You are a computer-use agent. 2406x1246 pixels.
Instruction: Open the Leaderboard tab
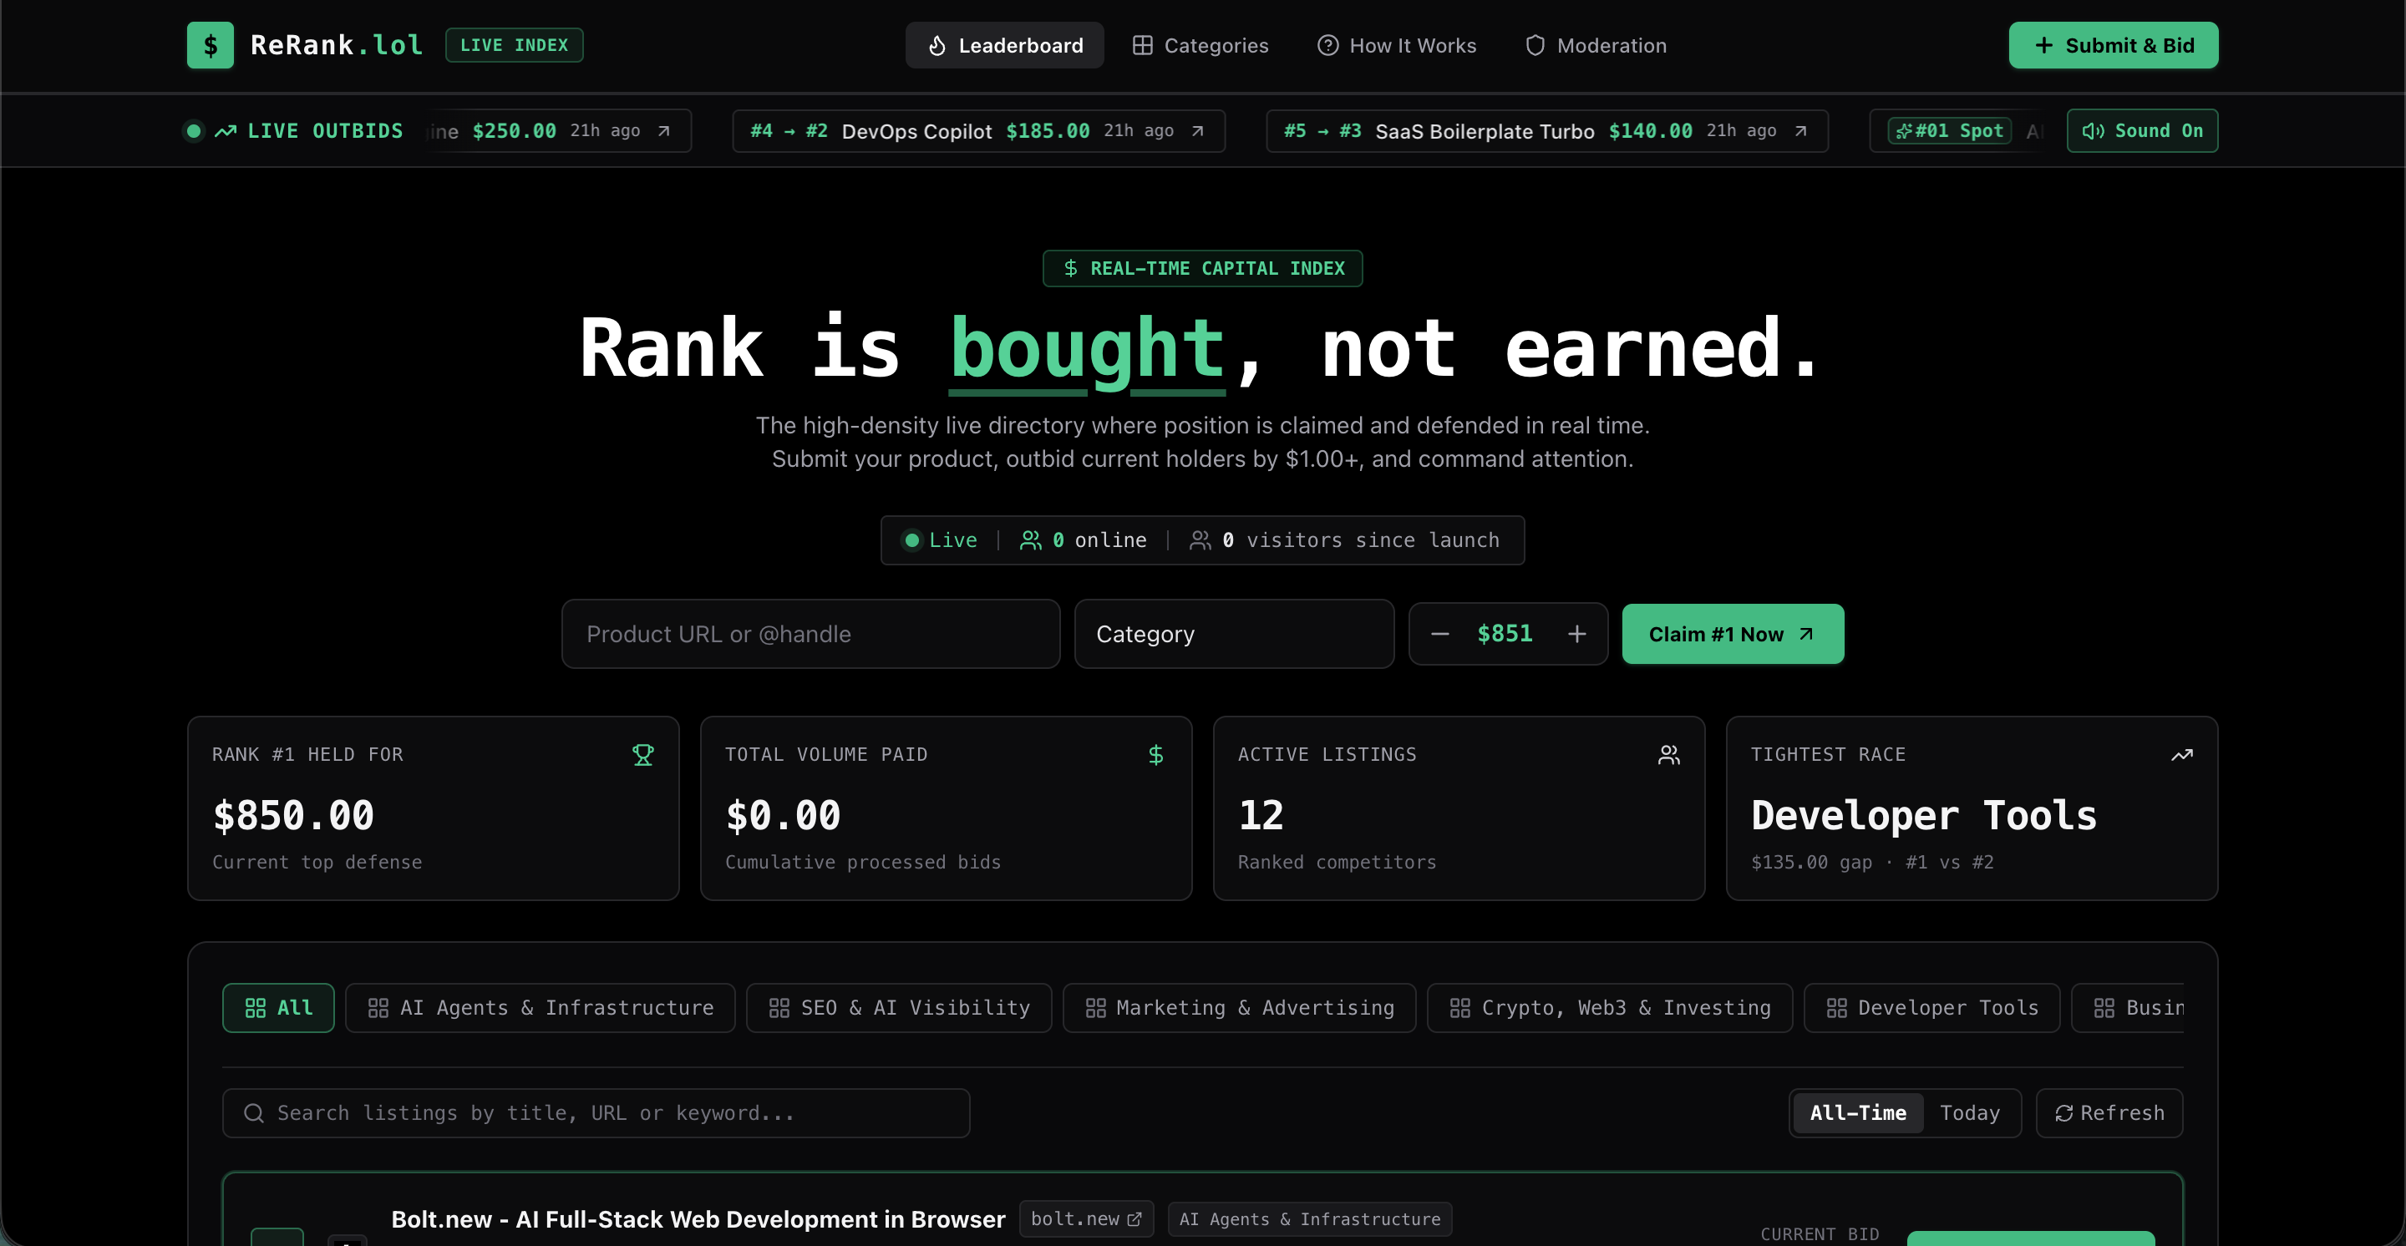1004,45
